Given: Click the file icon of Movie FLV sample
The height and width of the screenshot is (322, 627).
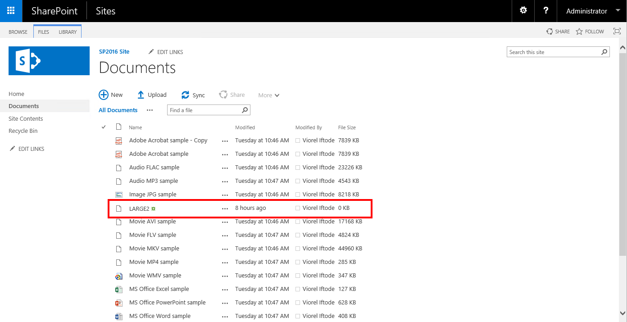Looking at the screenshot, I should (119, 235).
